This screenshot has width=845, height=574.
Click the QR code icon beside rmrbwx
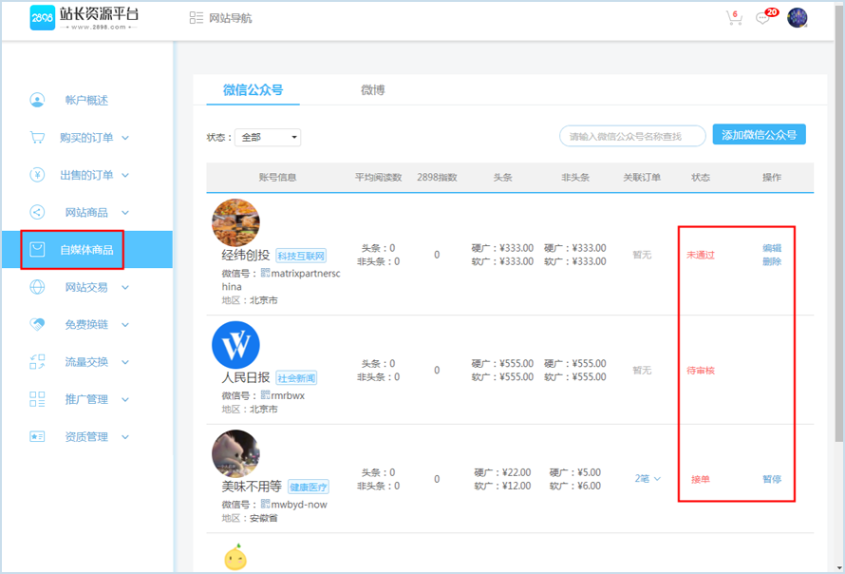pyautogui.click(x=266, y=394)
